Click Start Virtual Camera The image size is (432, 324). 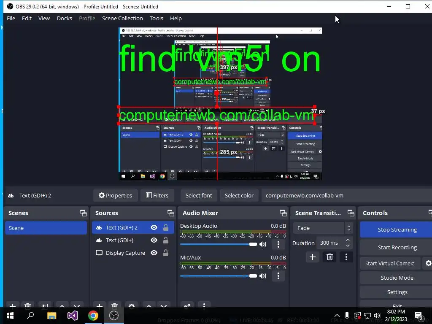[390, 263]
